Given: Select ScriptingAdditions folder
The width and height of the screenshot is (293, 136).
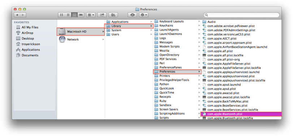Looking at the screenshot, I should point(177,113).
